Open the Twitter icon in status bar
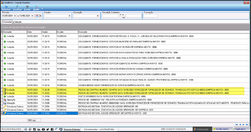251x132 pixels. pyautogui.click(x=48, y=129)
